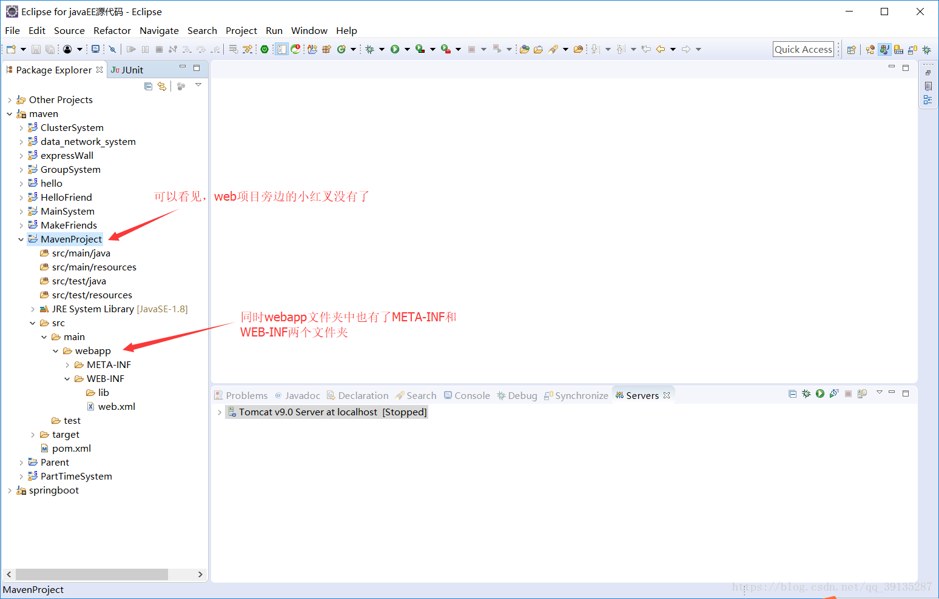
Task: Click the green Run button in main toolbar
Action: click(x=395, y=49)
